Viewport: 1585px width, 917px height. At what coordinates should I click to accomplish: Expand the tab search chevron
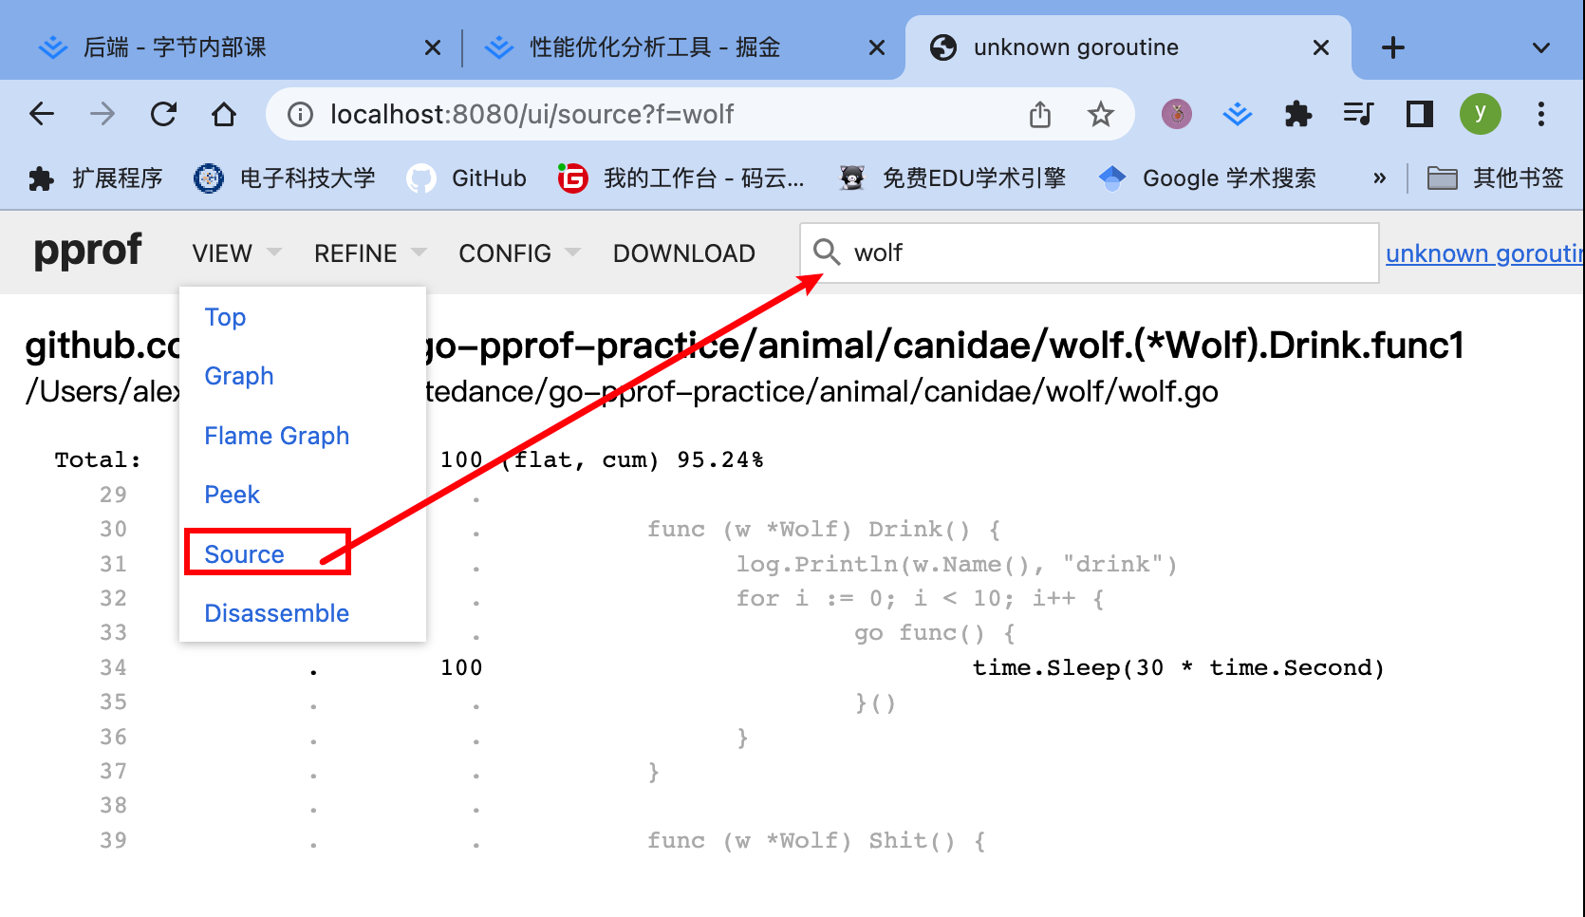point(1541,47)
